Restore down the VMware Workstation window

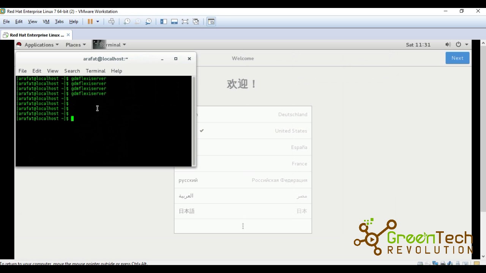462,11
